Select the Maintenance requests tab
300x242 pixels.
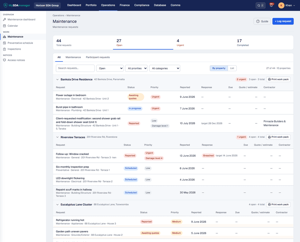click(73, 57)
